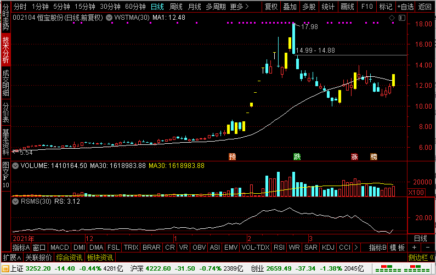The image size is (436, 275).
Task: Click the 复权 button
Action: pos(271,7)
